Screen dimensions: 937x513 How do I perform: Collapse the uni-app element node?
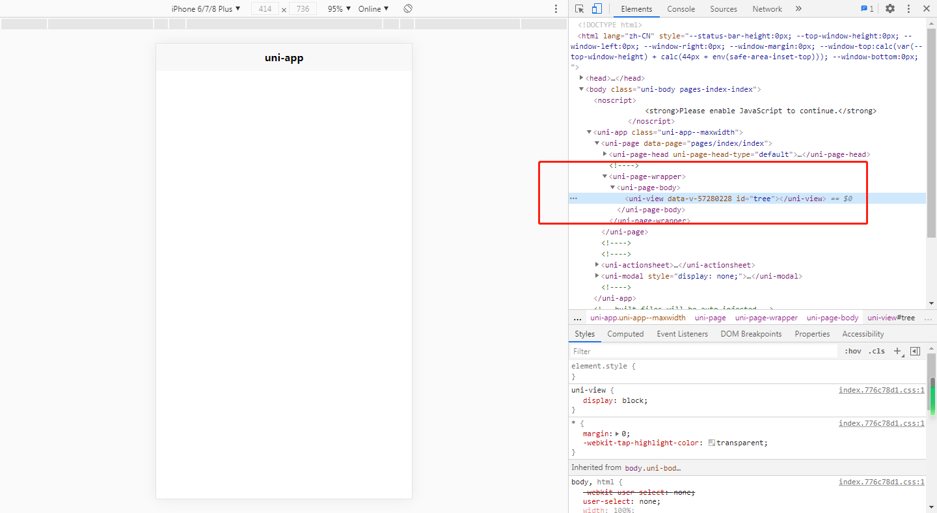click(590, 132)
